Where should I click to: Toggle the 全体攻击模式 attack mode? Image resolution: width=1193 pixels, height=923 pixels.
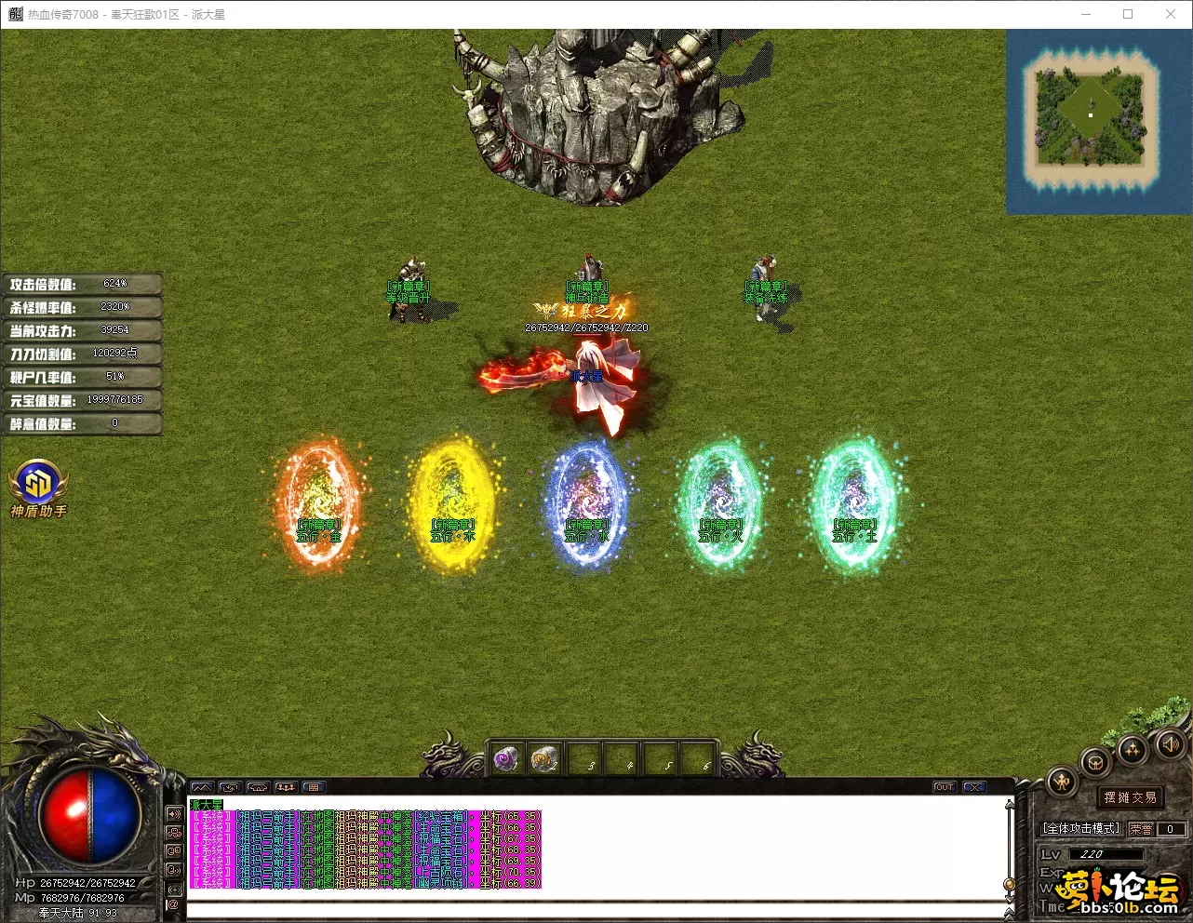point(1080,828)
